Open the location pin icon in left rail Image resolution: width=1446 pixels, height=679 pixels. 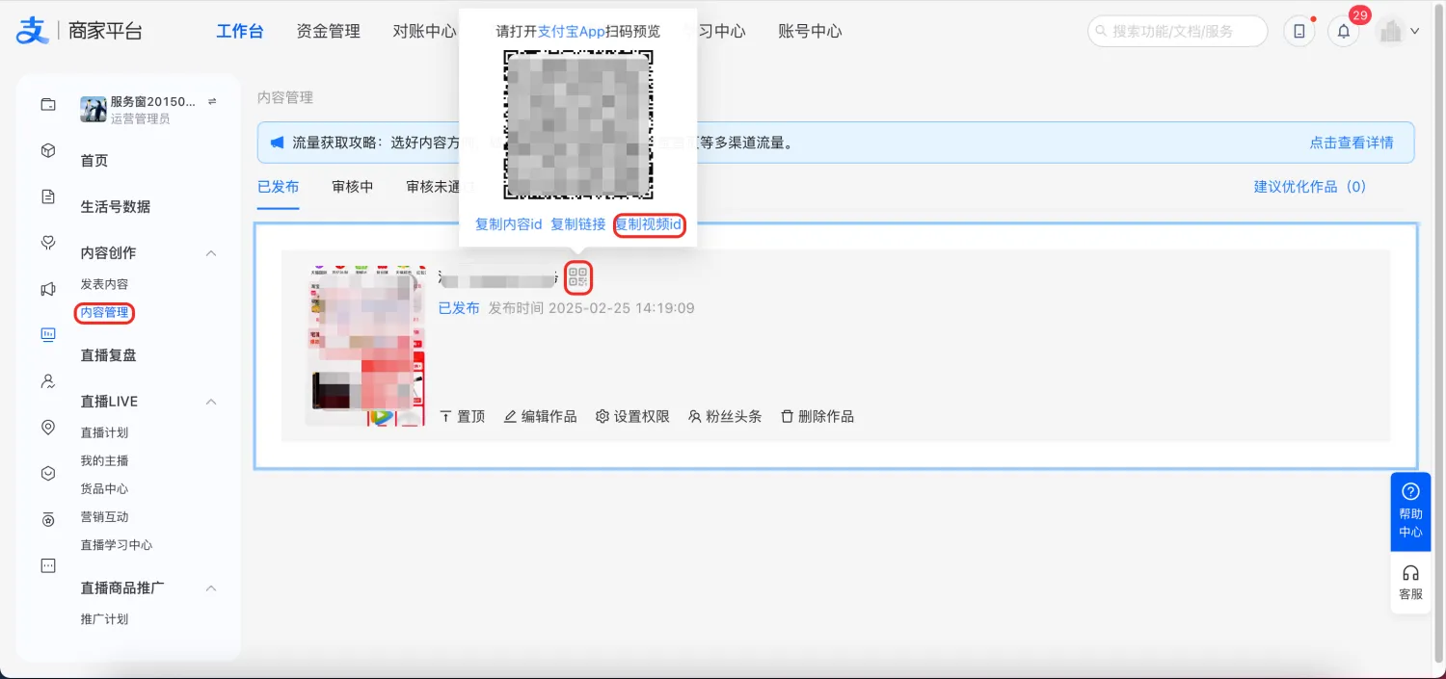[x=48, y=427]
